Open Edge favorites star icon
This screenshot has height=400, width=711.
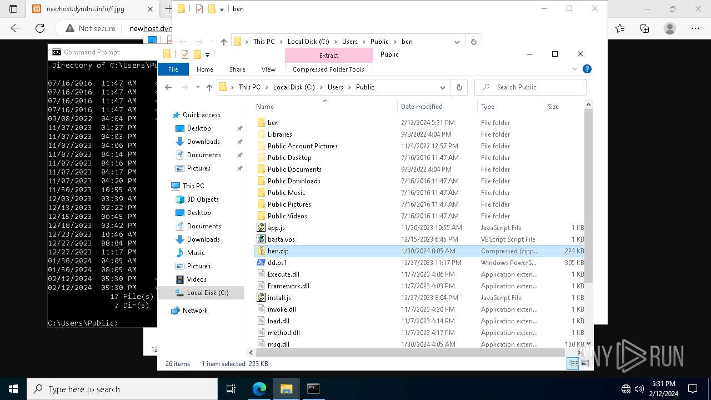coord(620,28)
